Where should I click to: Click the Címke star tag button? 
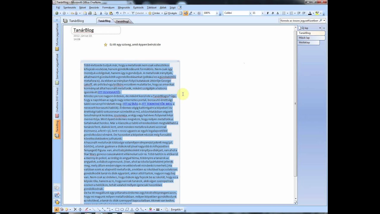(x=154, y=13)
